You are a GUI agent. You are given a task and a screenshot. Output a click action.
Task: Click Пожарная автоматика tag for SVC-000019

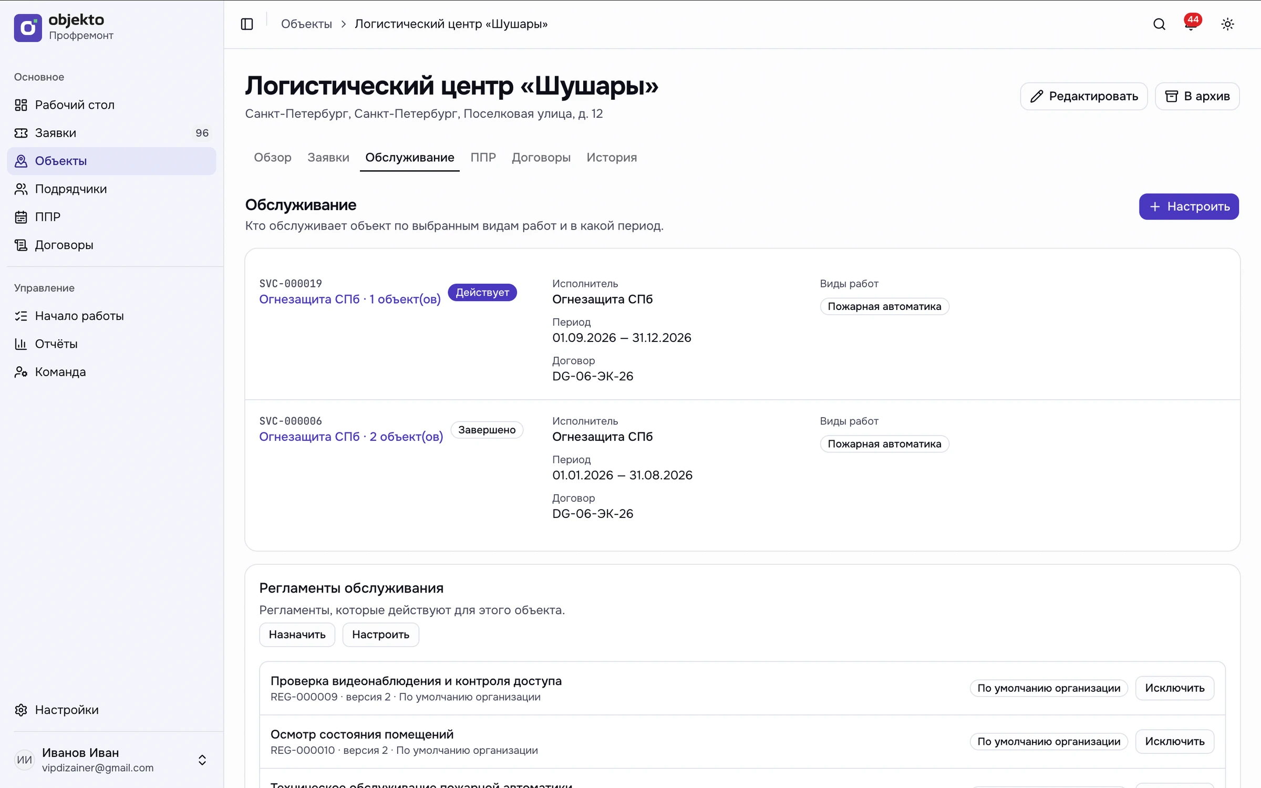pyautogui.click(x=884, y=307)
